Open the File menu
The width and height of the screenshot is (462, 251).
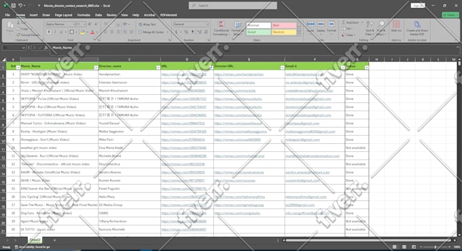(x=7, y=15)
